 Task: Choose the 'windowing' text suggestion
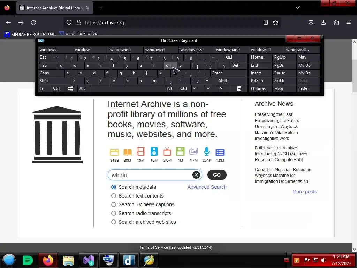point(126,50)
